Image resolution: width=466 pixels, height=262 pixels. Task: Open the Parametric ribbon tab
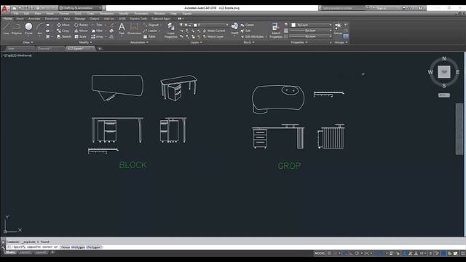[52, 18]
